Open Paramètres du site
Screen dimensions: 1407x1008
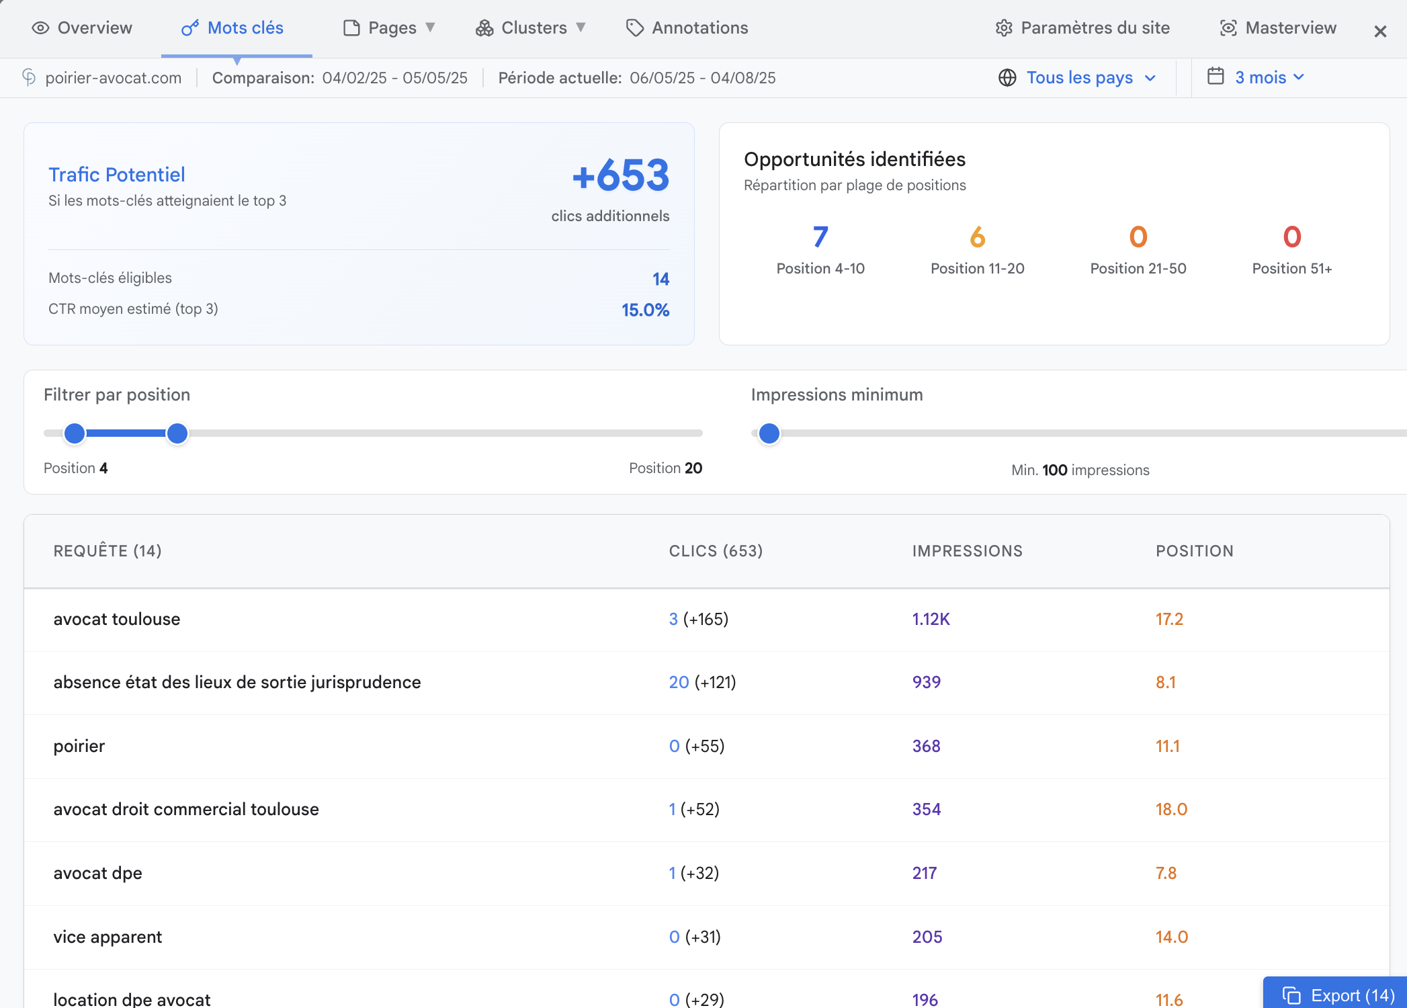[1082, 28]
